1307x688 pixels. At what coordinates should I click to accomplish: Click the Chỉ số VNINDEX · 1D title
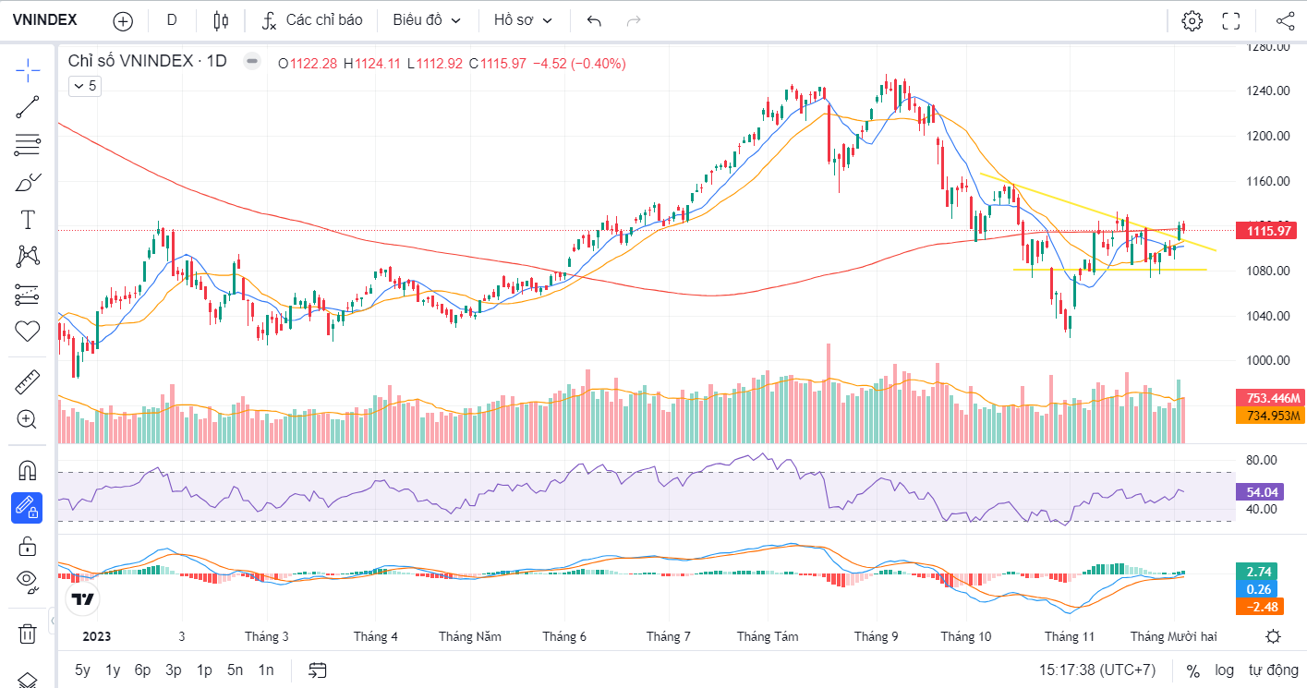148,62
